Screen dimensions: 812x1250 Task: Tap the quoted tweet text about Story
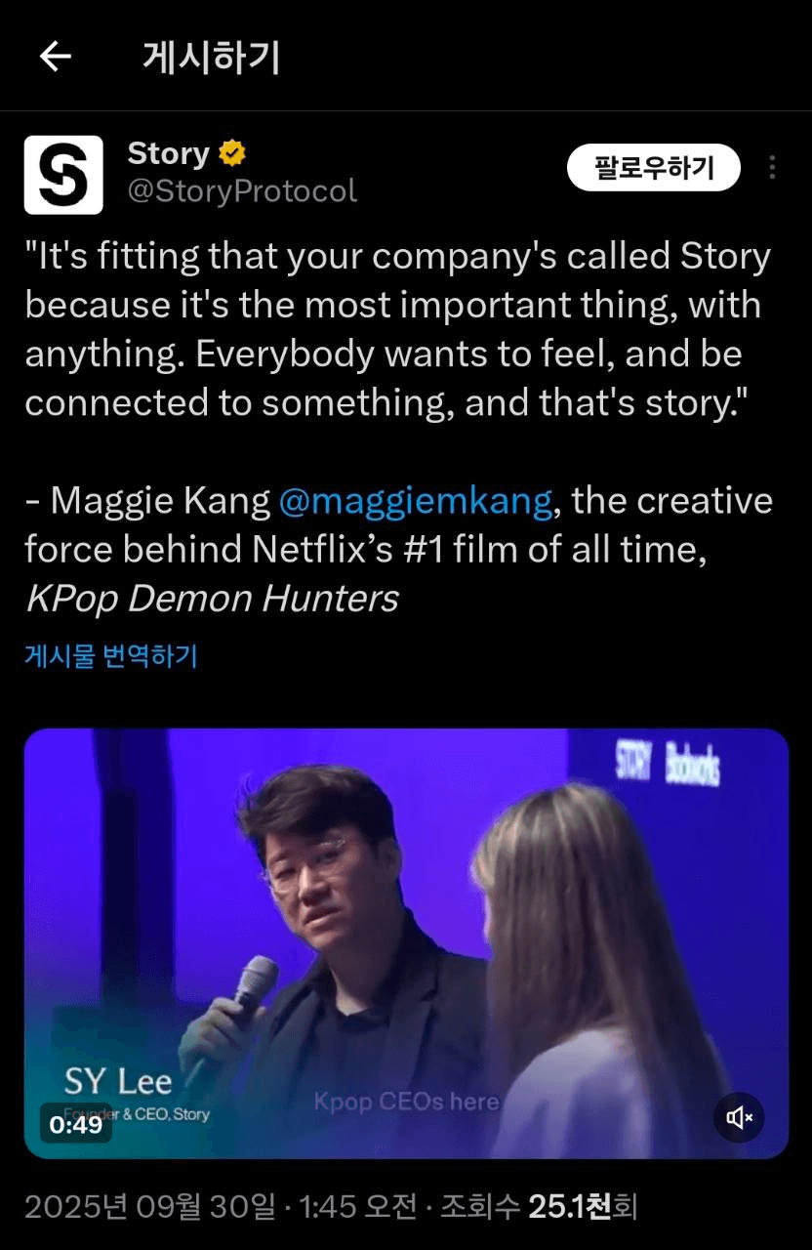(x=398, y=330)
